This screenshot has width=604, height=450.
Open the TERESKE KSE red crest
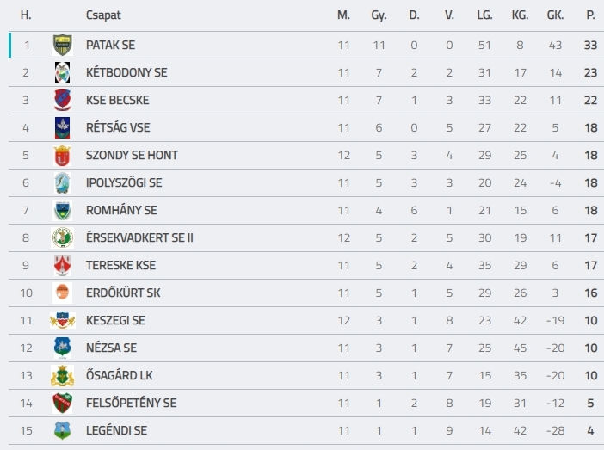click(x=62, y=265)
